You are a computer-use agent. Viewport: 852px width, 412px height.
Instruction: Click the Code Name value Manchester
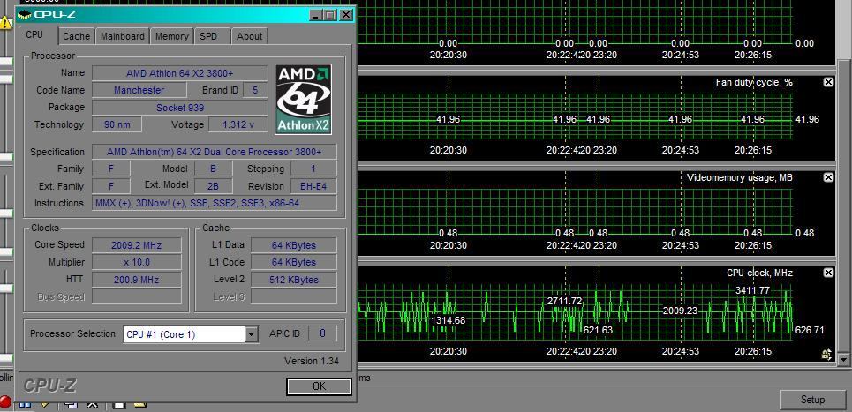pyautogui.click(x=139, y=90)
